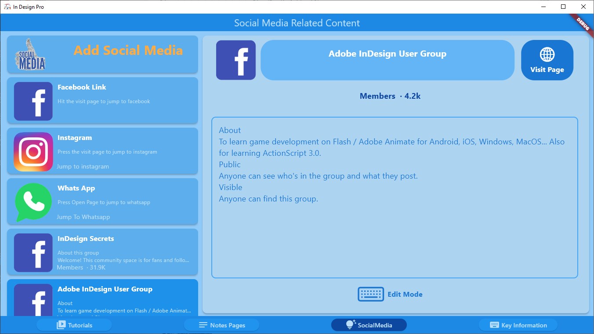Select the SocialMedia tab
594x334 pixels.
369,325
